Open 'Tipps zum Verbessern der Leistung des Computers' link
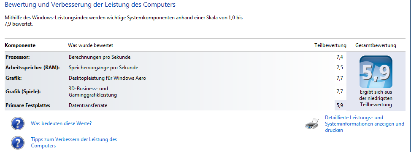This screenshot has height=152, width=411. click(74, 143)
